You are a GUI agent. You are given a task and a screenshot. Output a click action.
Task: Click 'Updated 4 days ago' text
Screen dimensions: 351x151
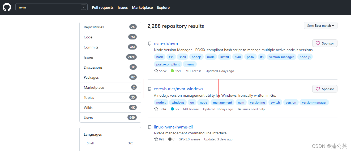click(220, 71)
